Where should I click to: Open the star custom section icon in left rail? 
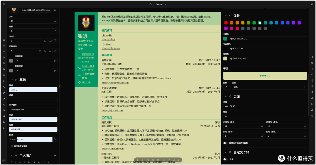pos(4,128)
